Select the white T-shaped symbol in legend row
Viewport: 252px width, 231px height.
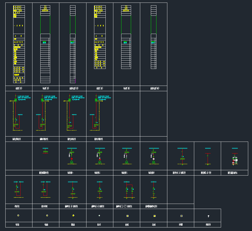(x=208, y=216)
